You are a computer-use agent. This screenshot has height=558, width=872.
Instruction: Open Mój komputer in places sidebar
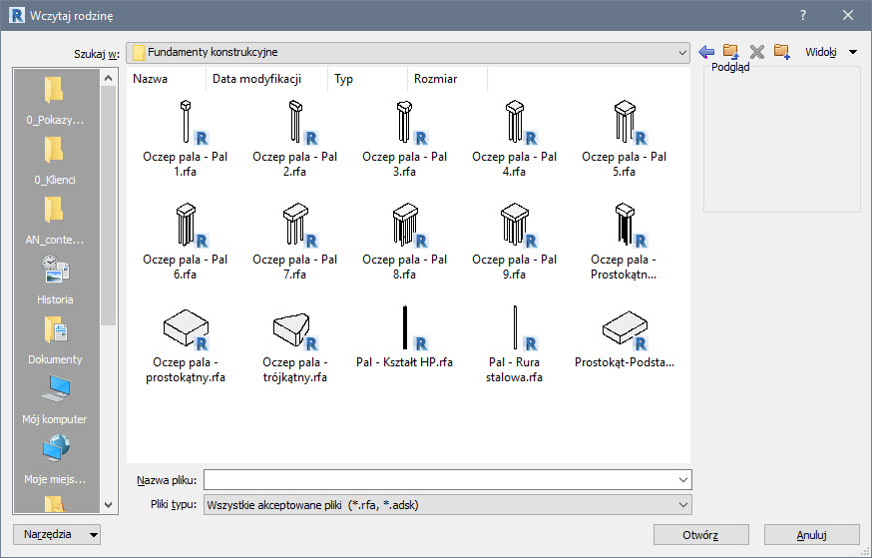(x=56, y=398)
